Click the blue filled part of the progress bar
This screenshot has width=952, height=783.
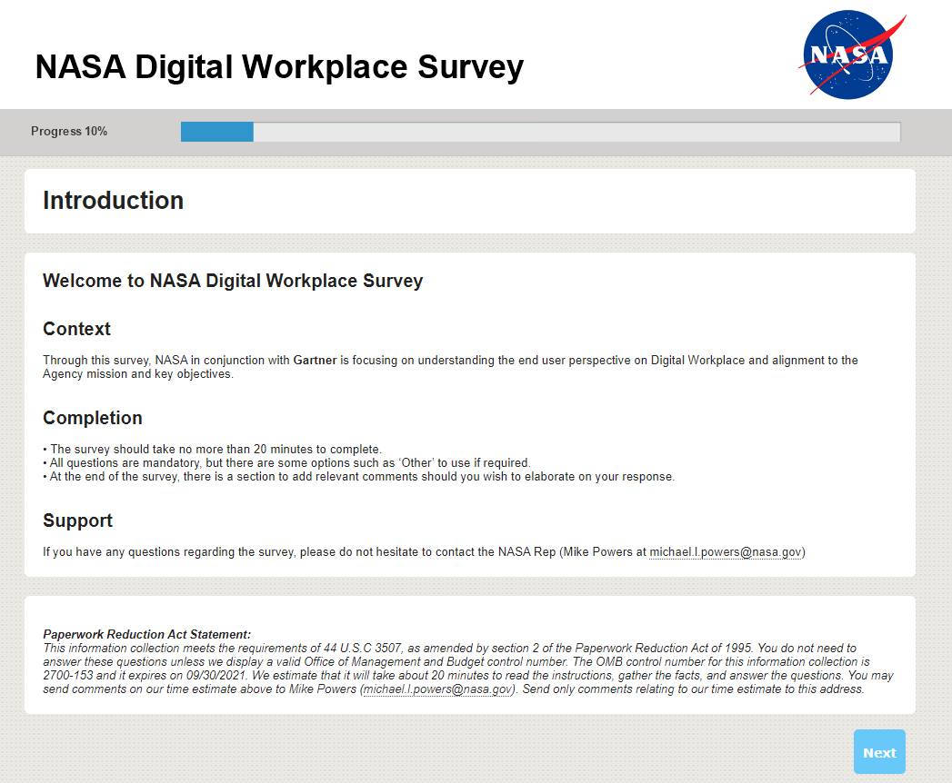216,132
